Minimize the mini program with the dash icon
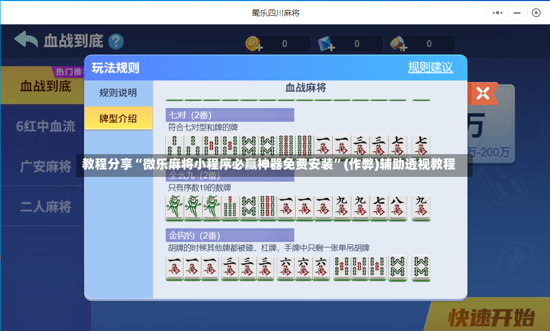Image resolution: width=550 pixels, height=331 pixels. click(x=517, y=13)
